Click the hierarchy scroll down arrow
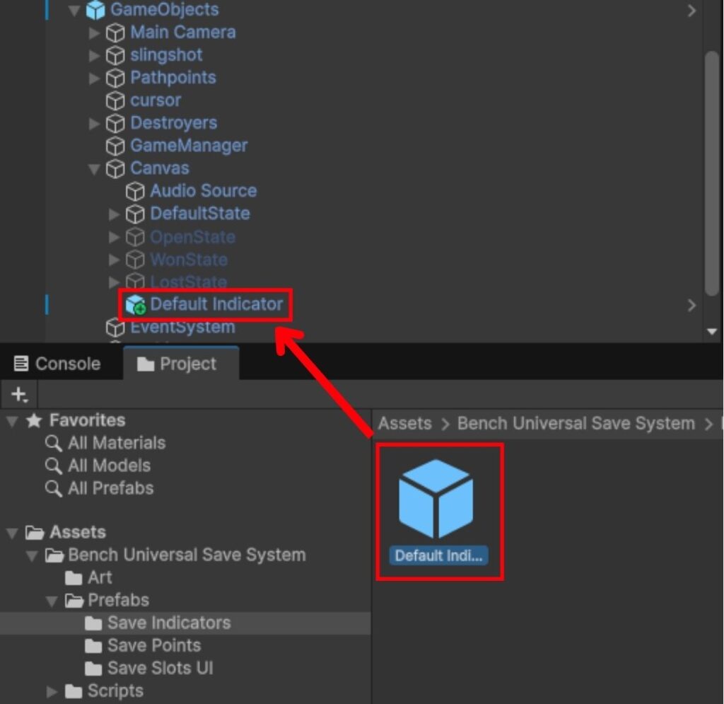Image resolution: width=724 pixels, height=704 pixels. [x=712, y=332]
